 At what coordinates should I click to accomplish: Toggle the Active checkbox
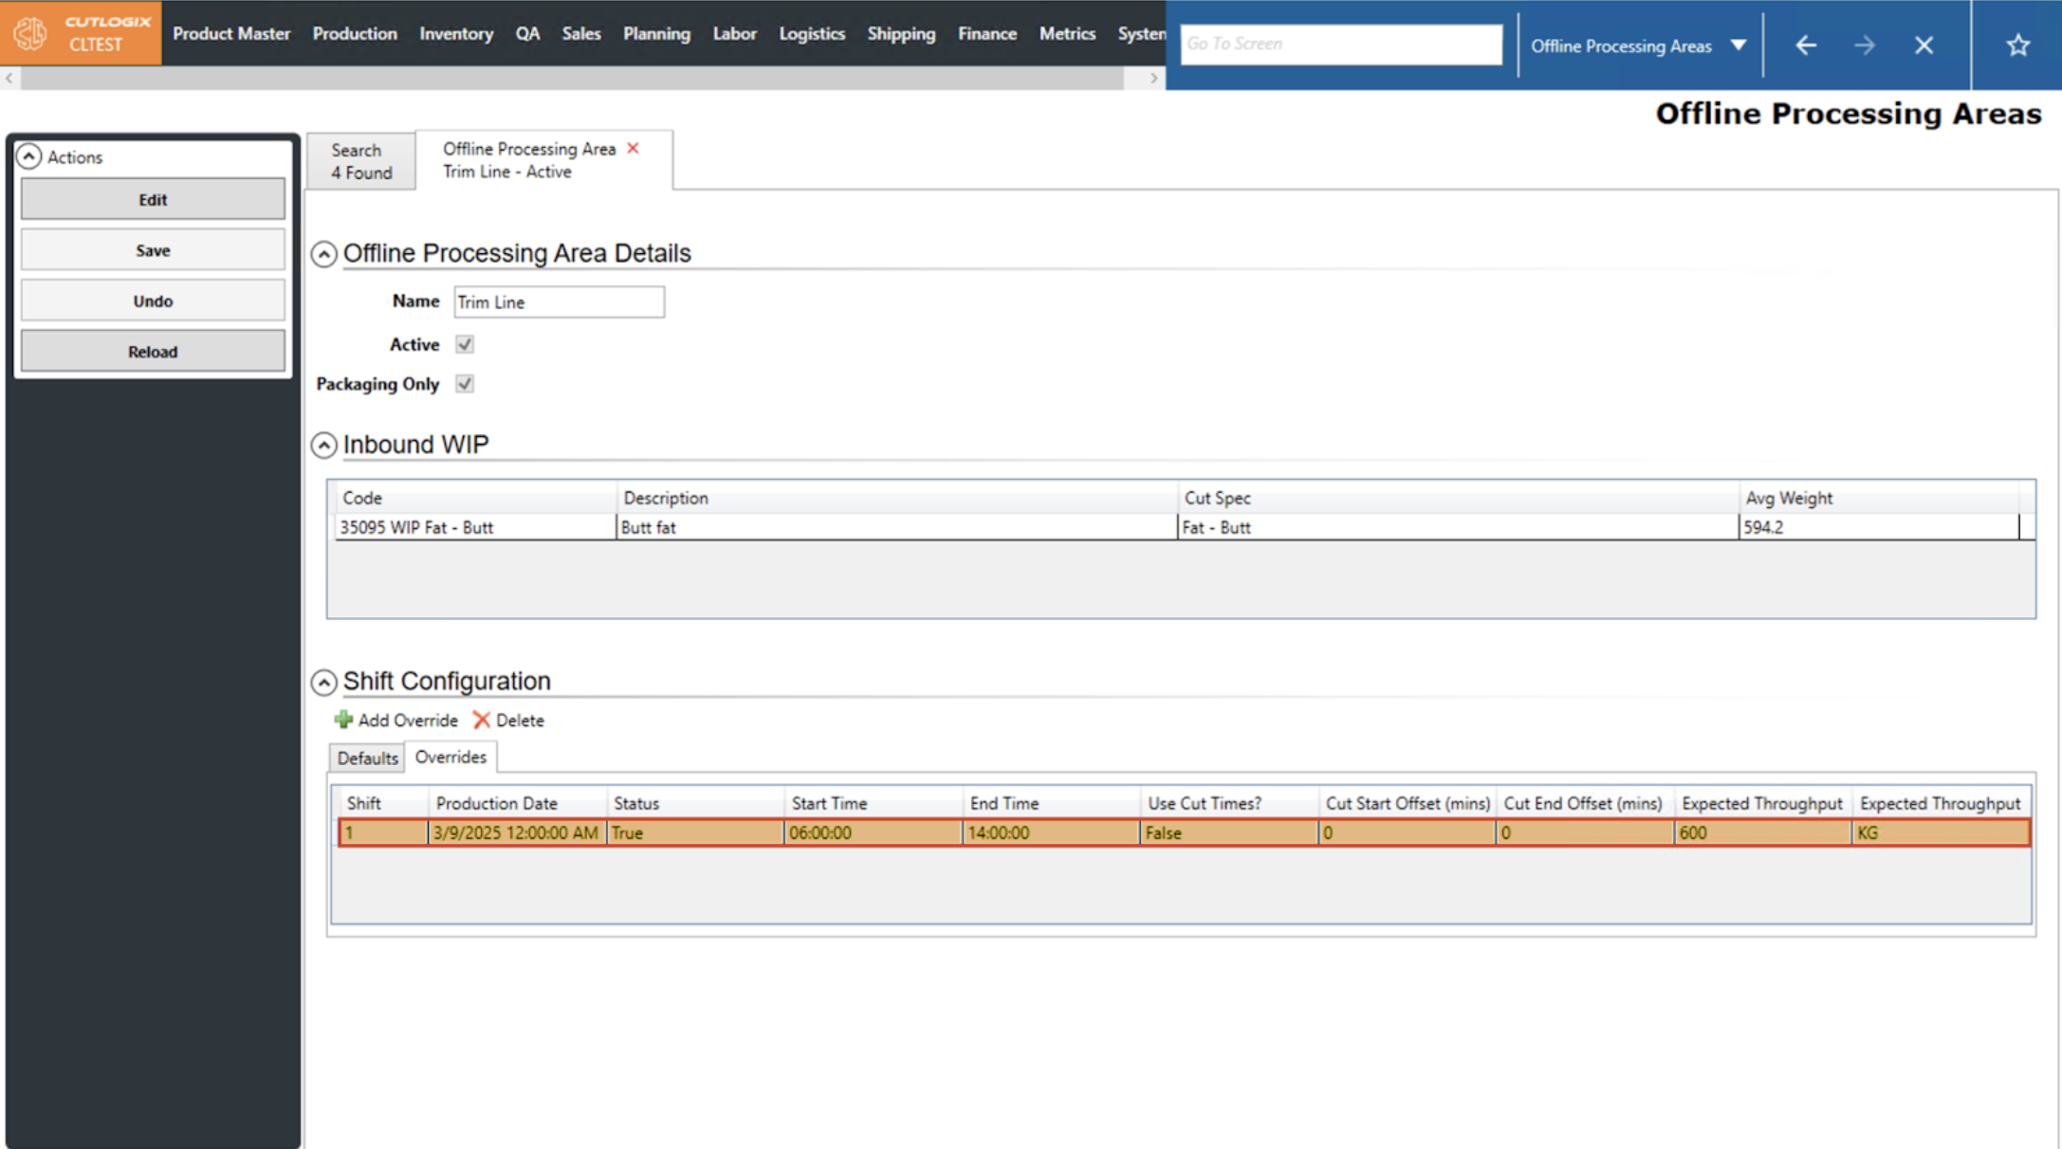pos(465,344)
